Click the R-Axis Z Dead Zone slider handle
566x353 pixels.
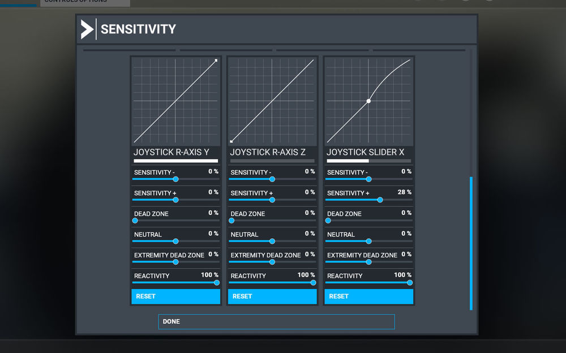click(x=231, y=221)
